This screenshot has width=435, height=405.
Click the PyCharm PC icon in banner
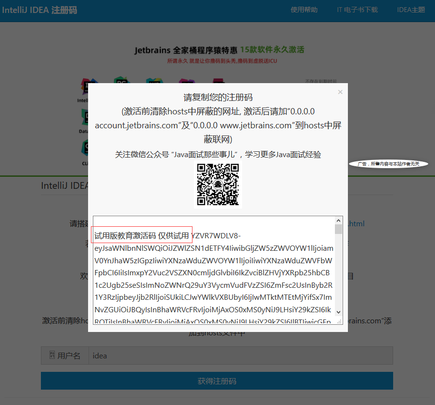[x=122, y=80]
